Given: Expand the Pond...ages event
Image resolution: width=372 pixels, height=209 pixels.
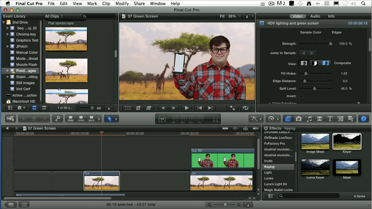Looking at the screenshot, I should click(7, 71).
